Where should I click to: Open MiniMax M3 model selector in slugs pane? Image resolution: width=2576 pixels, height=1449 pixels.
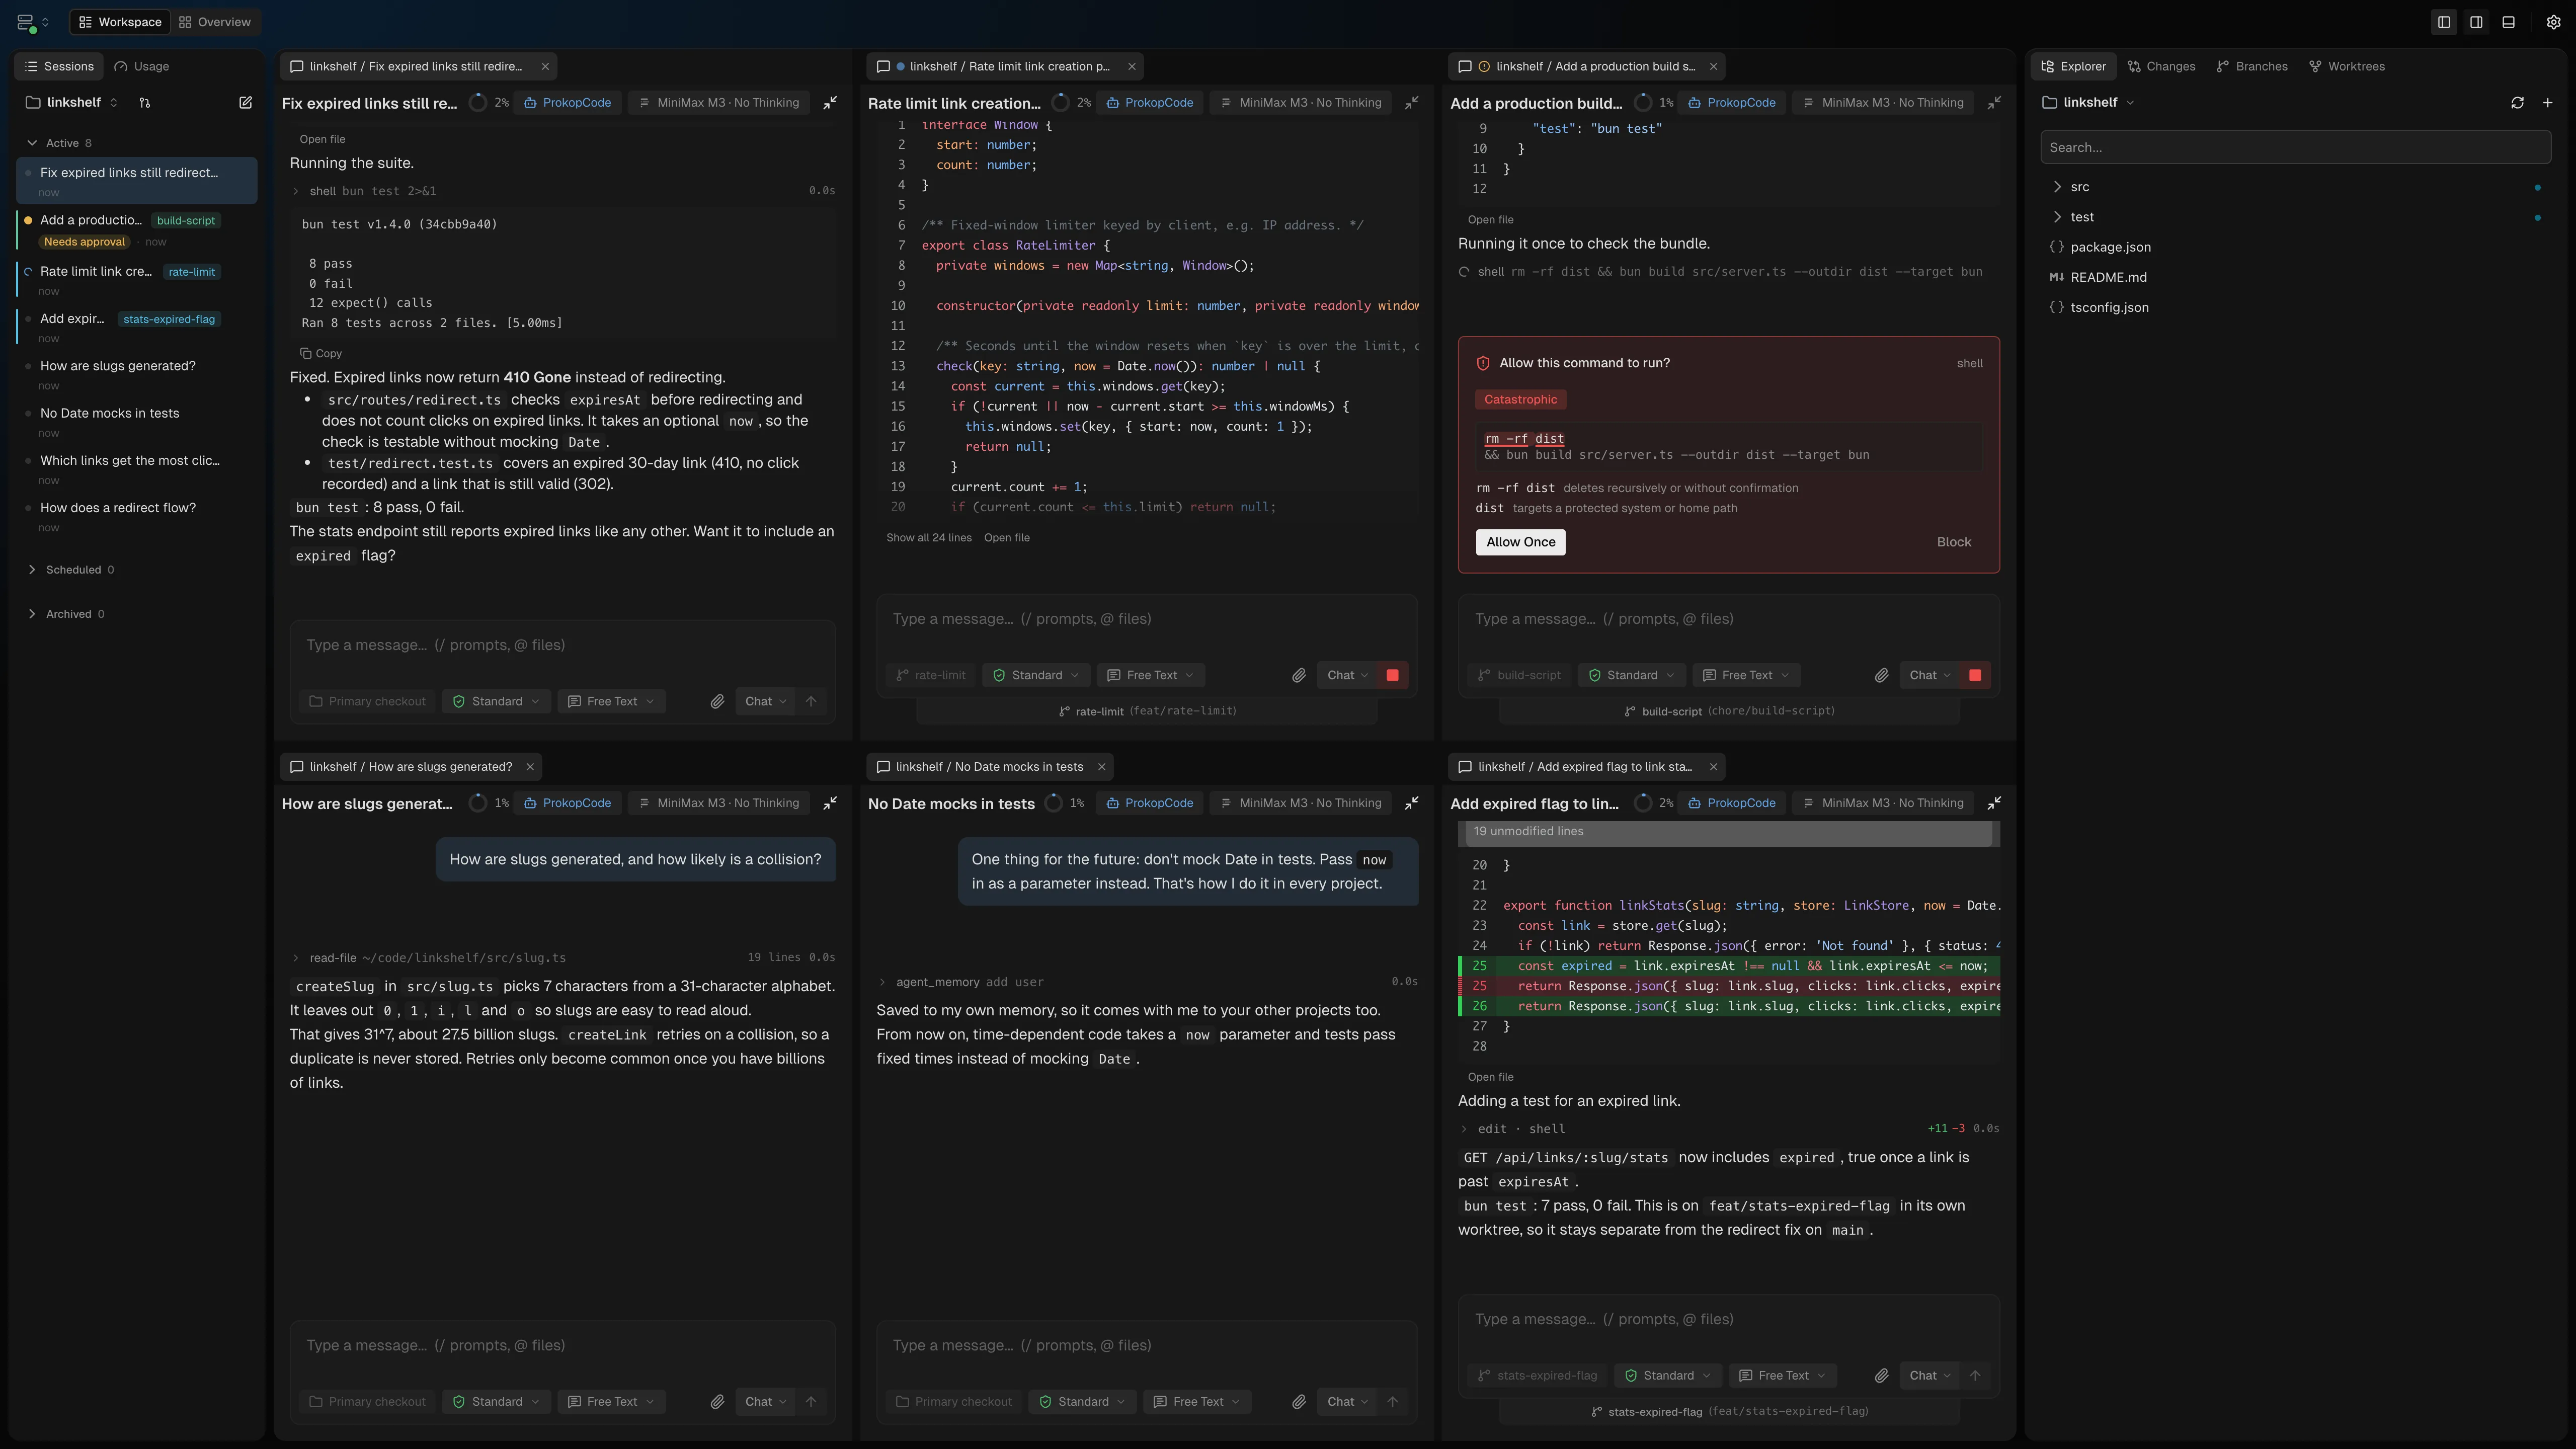pos(718,803)
